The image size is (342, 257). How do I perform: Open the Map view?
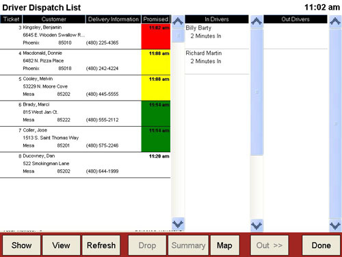[x=224, y=245]
